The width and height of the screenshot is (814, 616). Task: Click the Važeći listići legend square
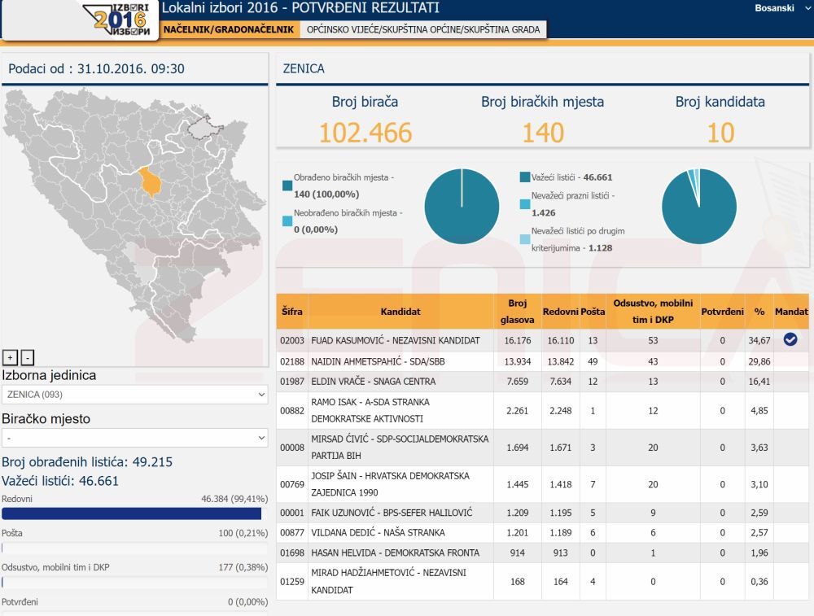[525, 177]
